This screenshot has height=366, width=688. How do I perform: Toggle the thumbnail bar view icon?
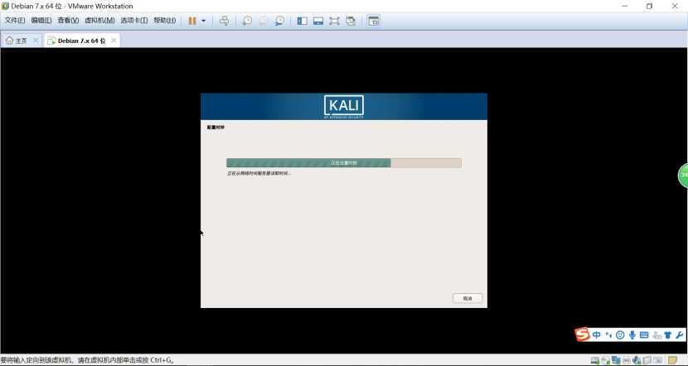click(x=318, y=21)
